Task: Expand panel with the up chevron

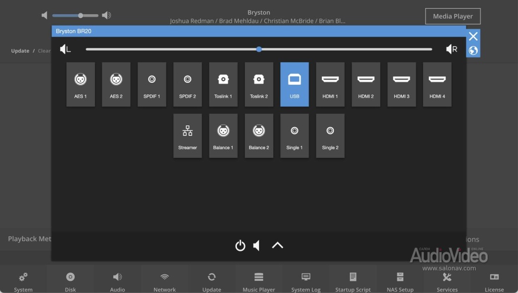Action: tap(277, 246)
